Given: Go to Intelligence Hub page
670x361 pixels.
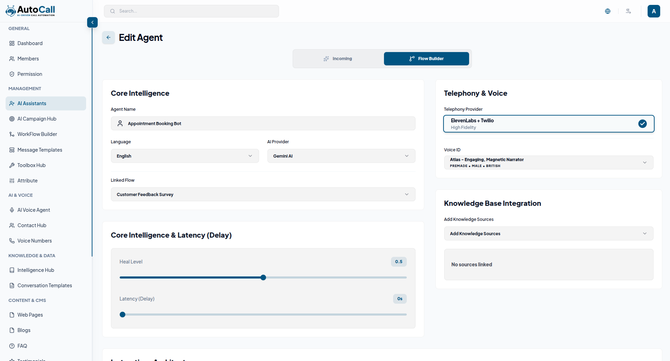Looking at the screenshot, I should click(x=46, y=270).
